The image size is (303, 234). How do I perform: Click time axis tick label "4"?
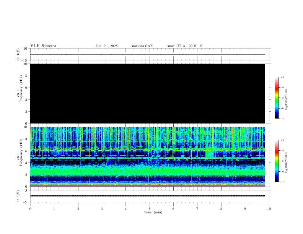[x=125, y=209]
